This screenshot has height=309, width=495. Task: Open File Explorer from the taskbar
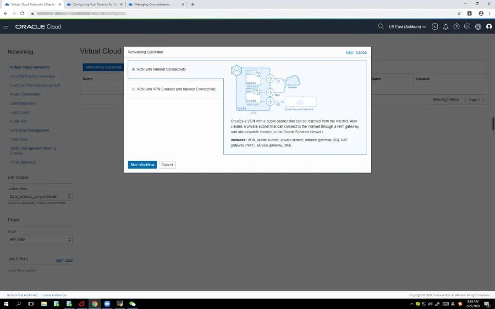[44, 304]
